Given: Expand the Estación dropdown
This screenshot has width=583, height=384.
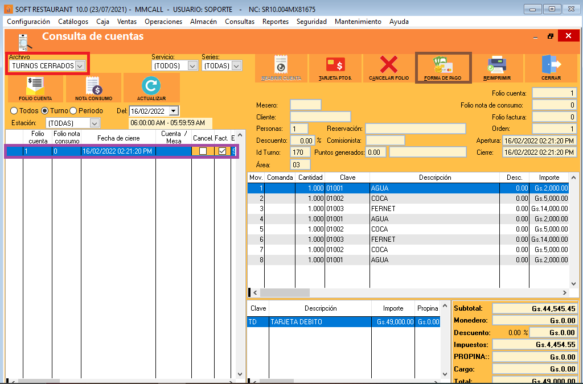Looking at the screenshot, I should coord(95,123).
